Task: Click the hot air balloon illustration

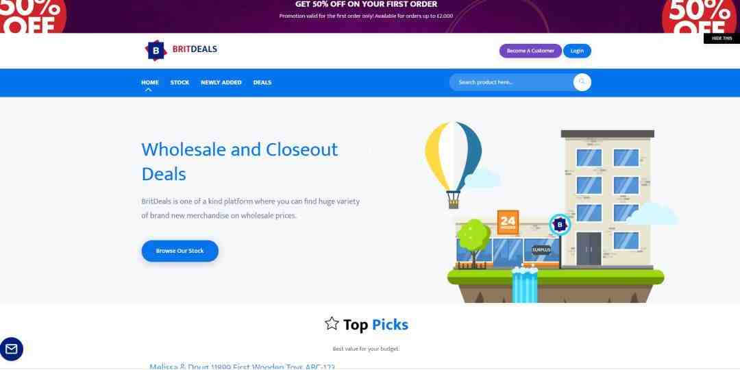Action: (453, 164)
